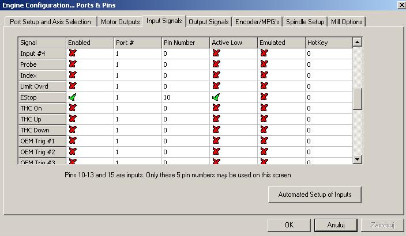Toggle Active Low for OEM Trig #2
This screenshot has width=406, height=236.
pyautogui.click(x=216, y=151)
